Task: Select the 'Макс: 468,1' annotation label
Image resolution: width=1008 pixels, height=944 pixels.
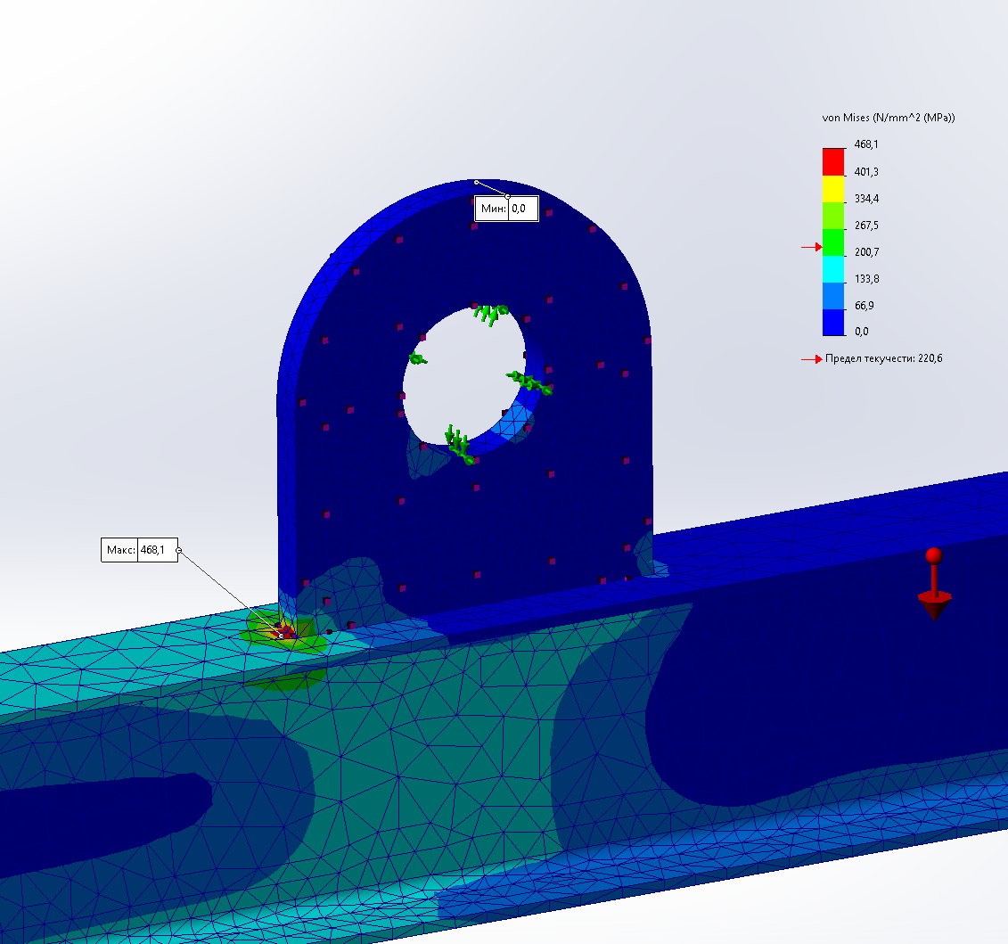Action: [138, 550]
